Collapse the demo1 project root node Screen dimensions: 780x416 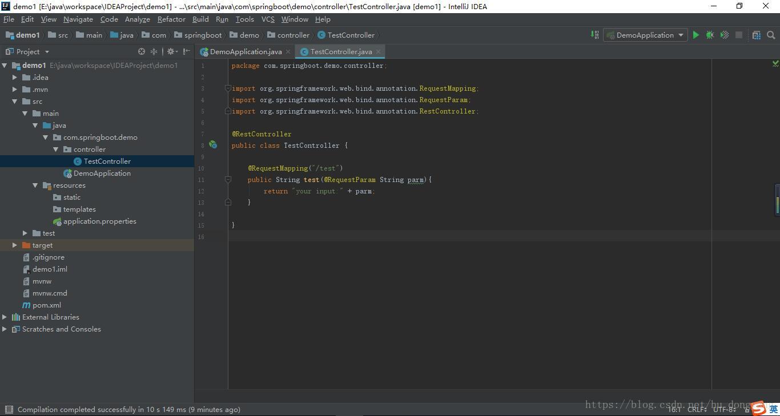5,65
